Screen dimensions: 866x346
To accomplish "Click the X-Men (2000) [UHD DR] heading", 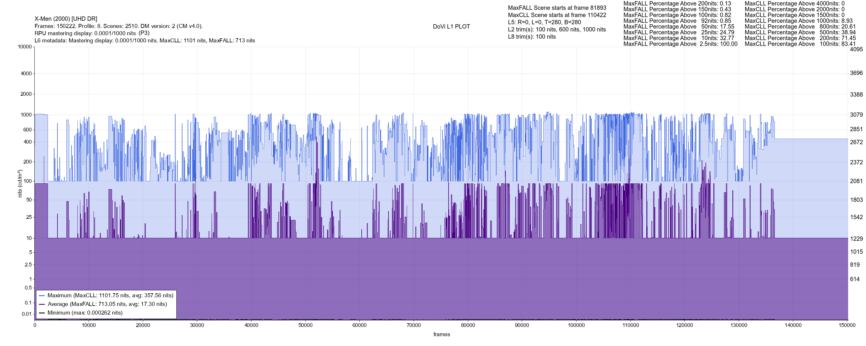I will click(66, 19).
